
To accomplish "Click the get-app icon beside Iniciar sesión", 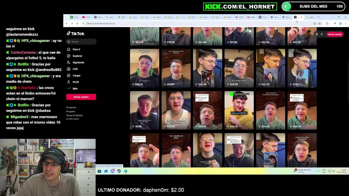I will 317,34.
